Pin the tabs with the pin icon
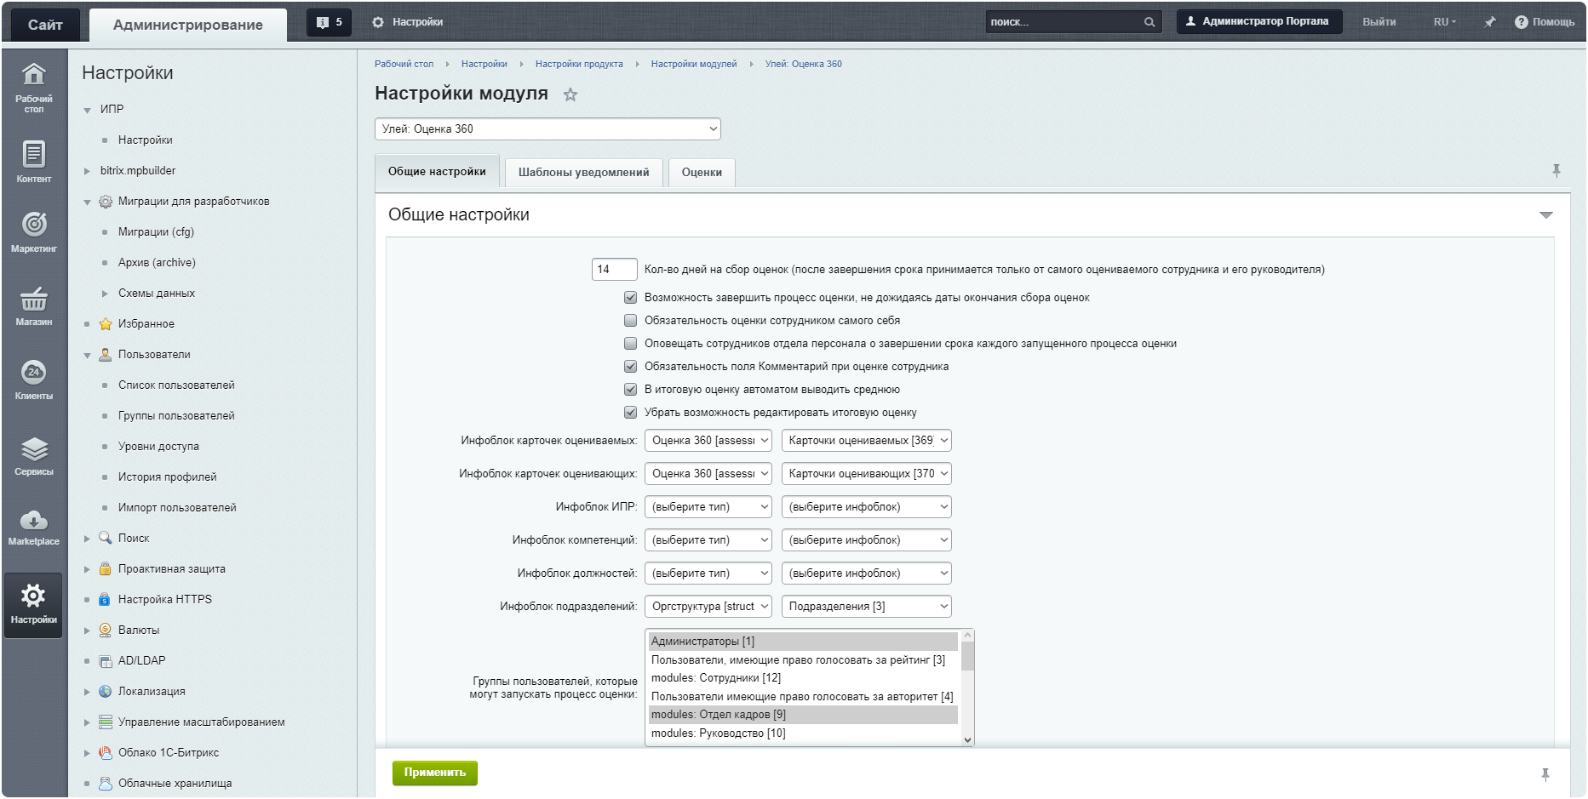Screen dimensions: 1588x799 coord(1556,171)
